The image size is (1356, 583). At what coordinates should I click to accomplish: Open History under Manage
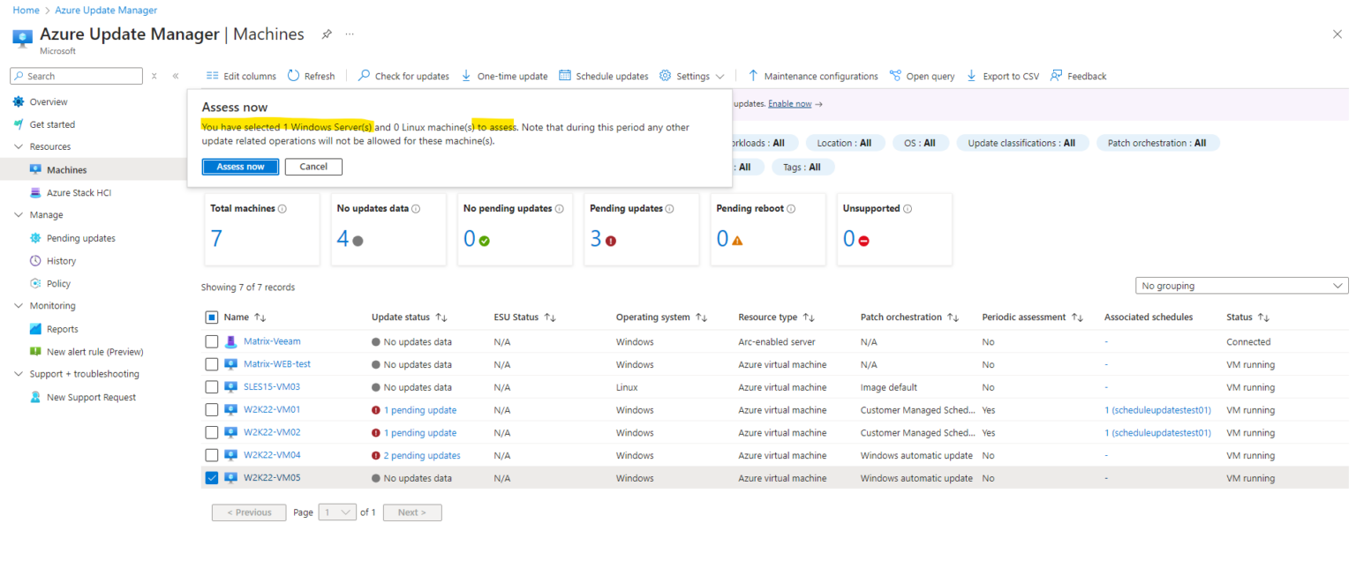tap(60, 260)
